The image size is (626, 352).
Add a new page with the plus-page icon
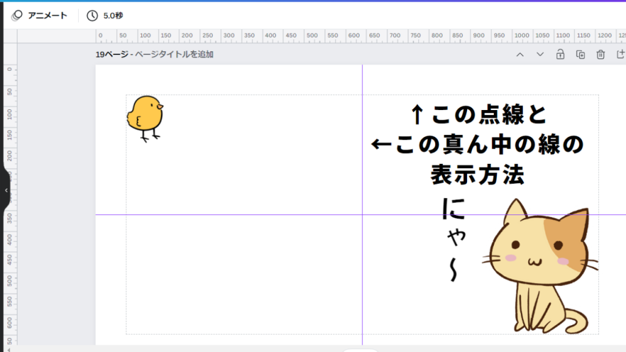pos(620,54)
